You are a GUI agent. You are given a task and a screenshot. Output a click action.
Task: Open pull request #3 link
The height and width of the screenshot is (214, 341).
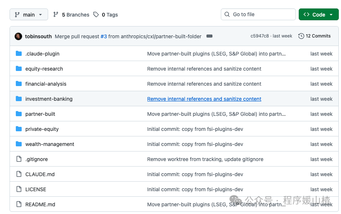tap(104, 36)
